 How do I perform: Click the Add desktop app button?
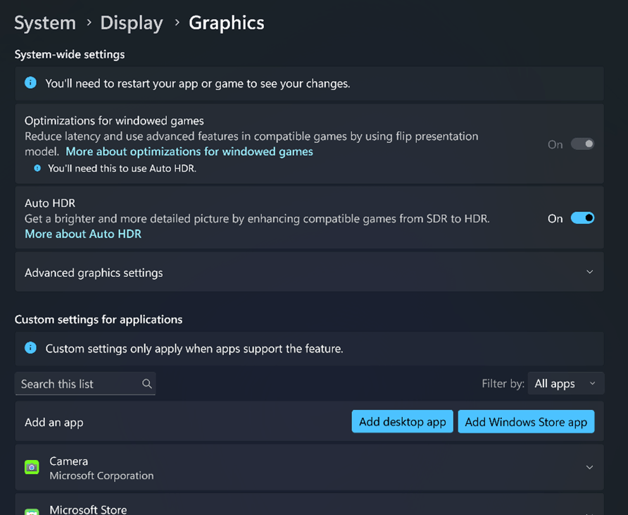[402, 421]
